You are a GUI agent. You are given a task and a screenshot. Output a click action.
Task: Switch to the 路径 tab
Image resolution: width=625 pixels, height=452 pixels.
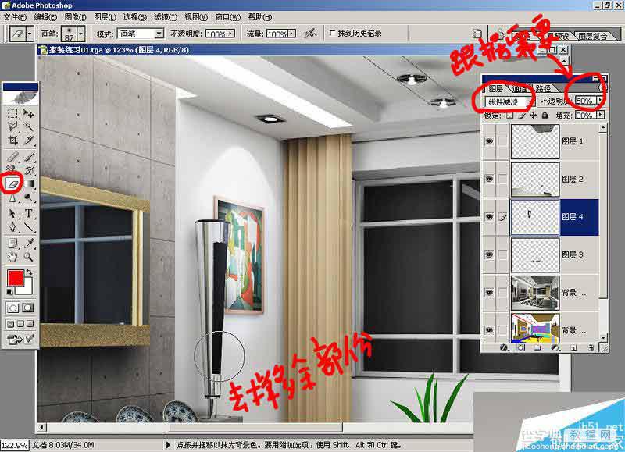coord(543,88)
